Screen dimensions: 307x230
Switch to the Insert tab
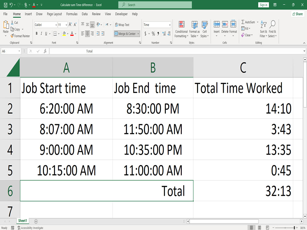[x=28, y=14]
